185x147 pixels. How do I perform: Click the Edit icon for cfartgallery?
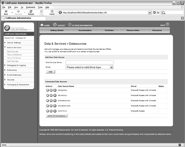coord(48,90)
